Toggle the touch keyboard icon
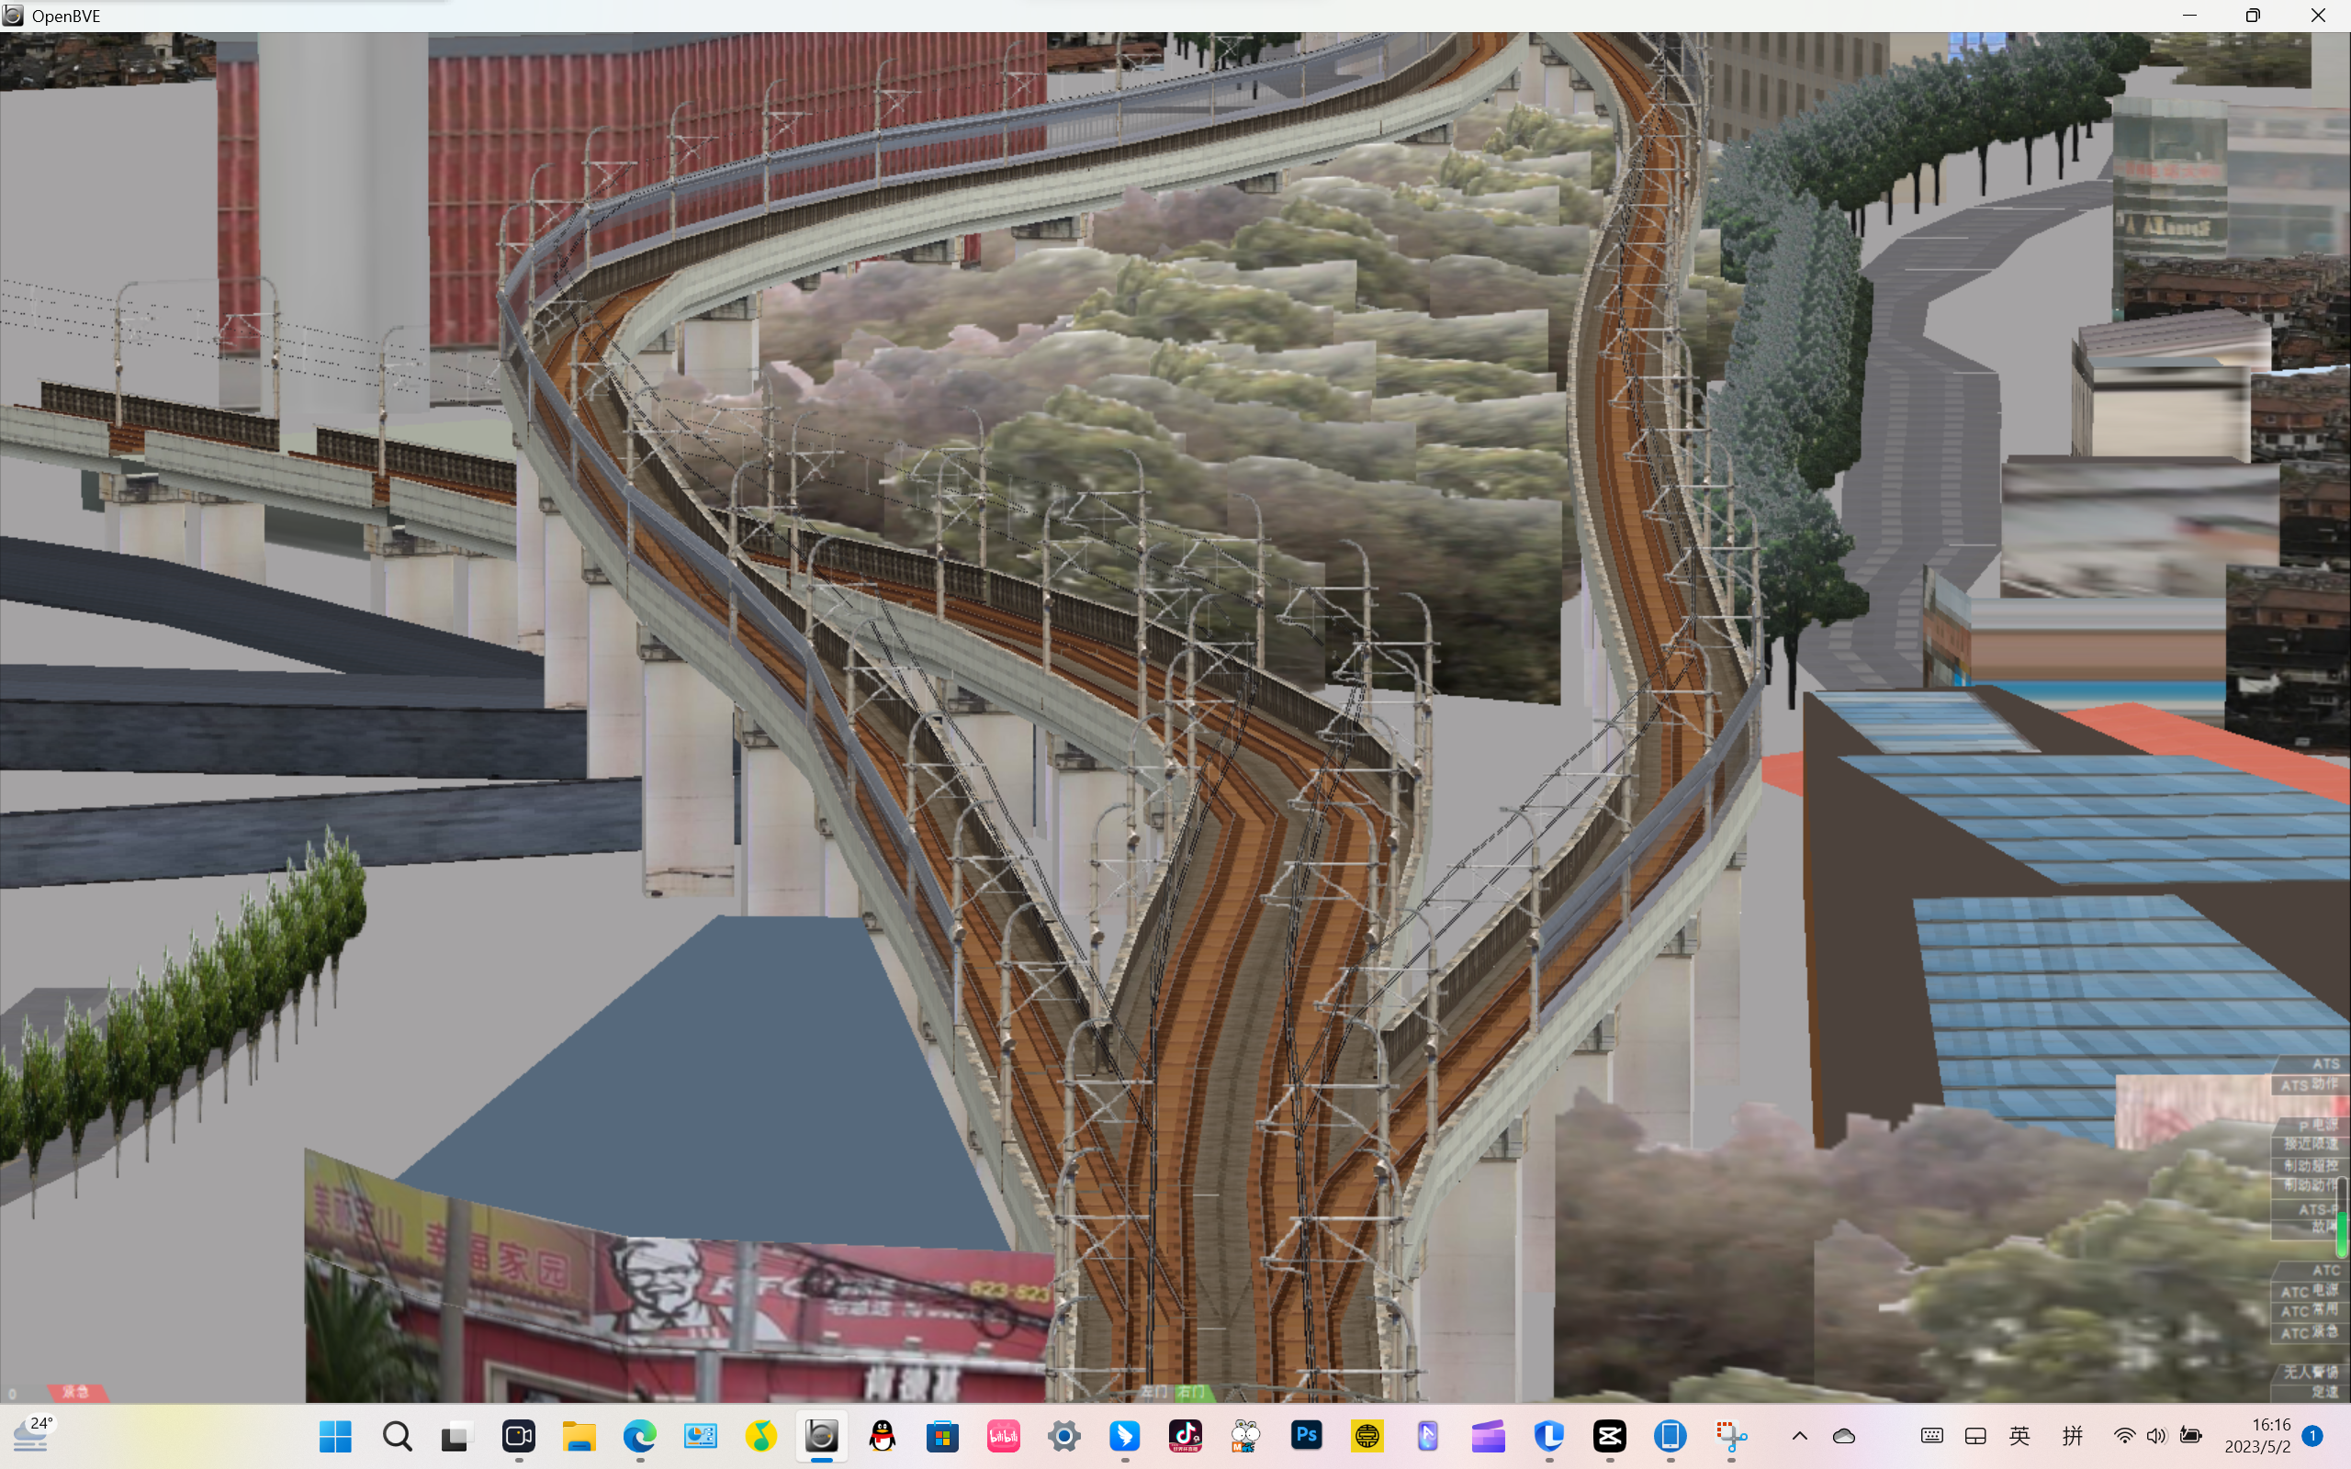 click(x=1931, y=1435)
